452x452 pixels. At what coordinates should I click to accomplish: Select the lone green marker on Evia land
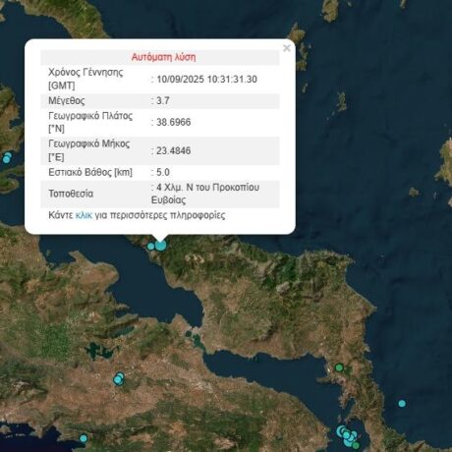(339, 367)
